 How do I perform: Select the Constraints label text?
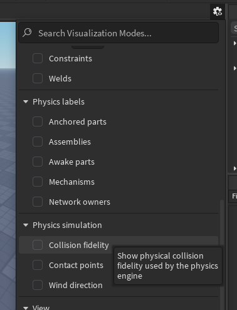(x=70, y=59)
